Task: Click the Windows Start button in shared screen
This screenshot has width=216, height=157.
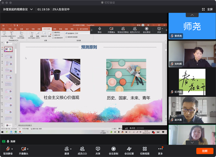Action: point(2,132)
